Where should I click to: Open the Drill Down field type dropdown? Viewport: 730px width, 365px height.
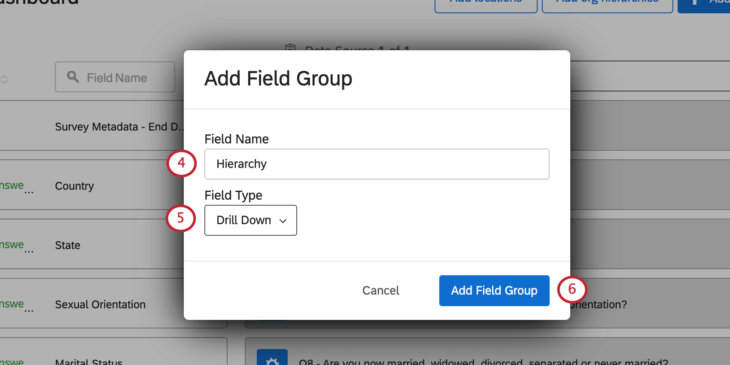(250, 220)
